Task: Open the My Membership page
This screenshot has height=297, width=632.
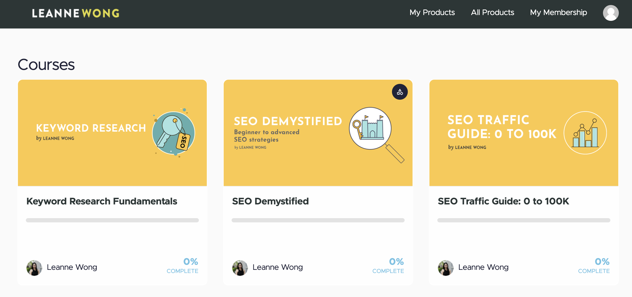Action: pyautogui.click(x=558, y=12)
